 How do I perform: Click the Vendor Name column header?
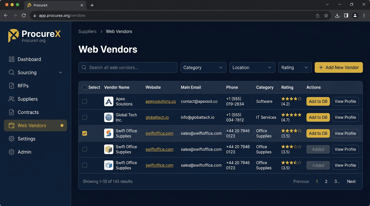pos(117,87)
